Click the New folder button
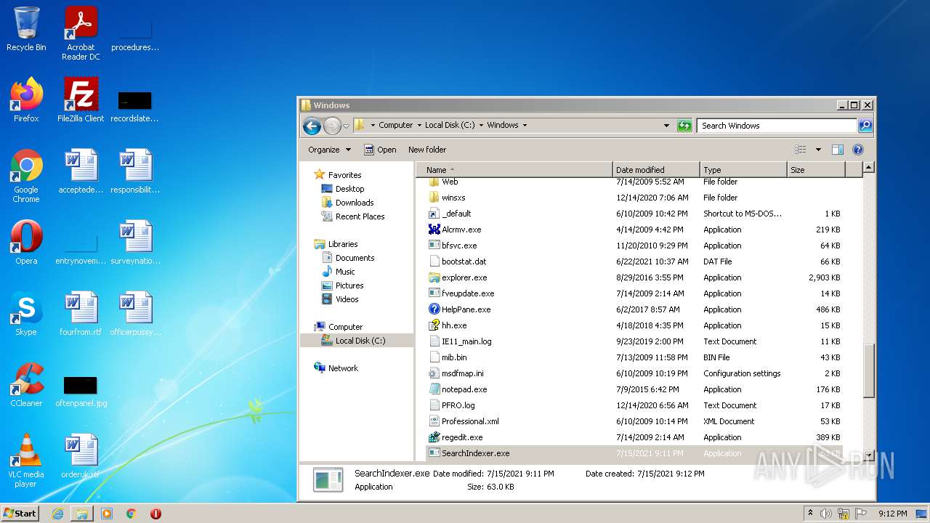 click(x=427, y=150)
